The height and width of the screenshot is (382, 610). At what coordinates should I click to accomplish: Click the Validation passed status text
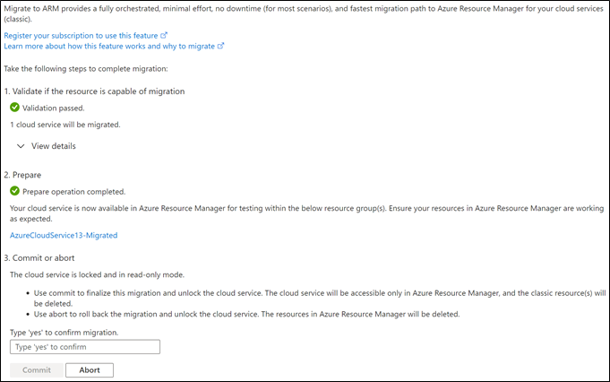tap(54, 109)
